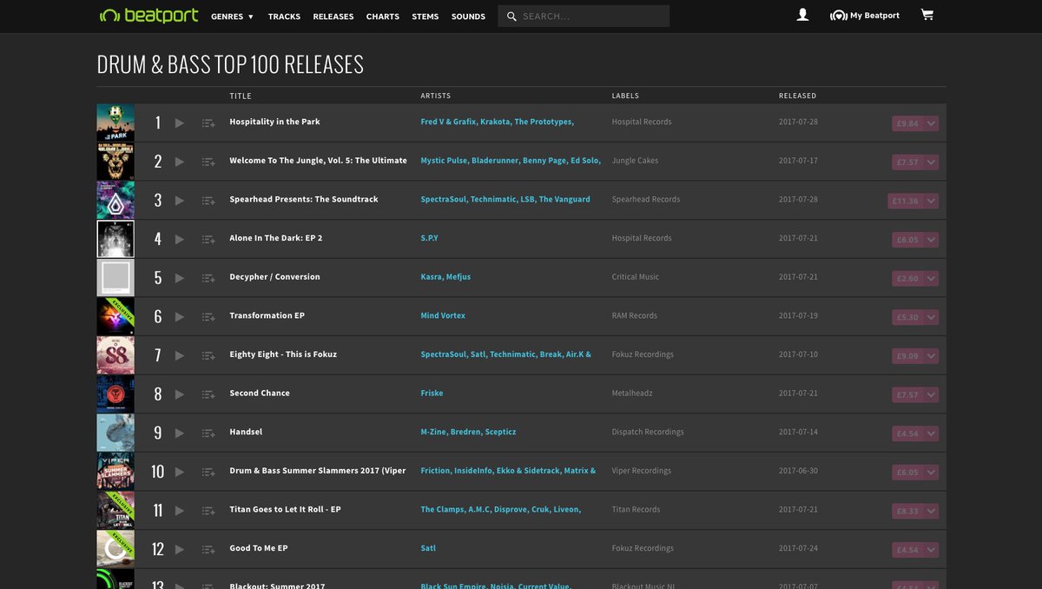Play Handsel release
1042x589 pixels.
point(180,433)
